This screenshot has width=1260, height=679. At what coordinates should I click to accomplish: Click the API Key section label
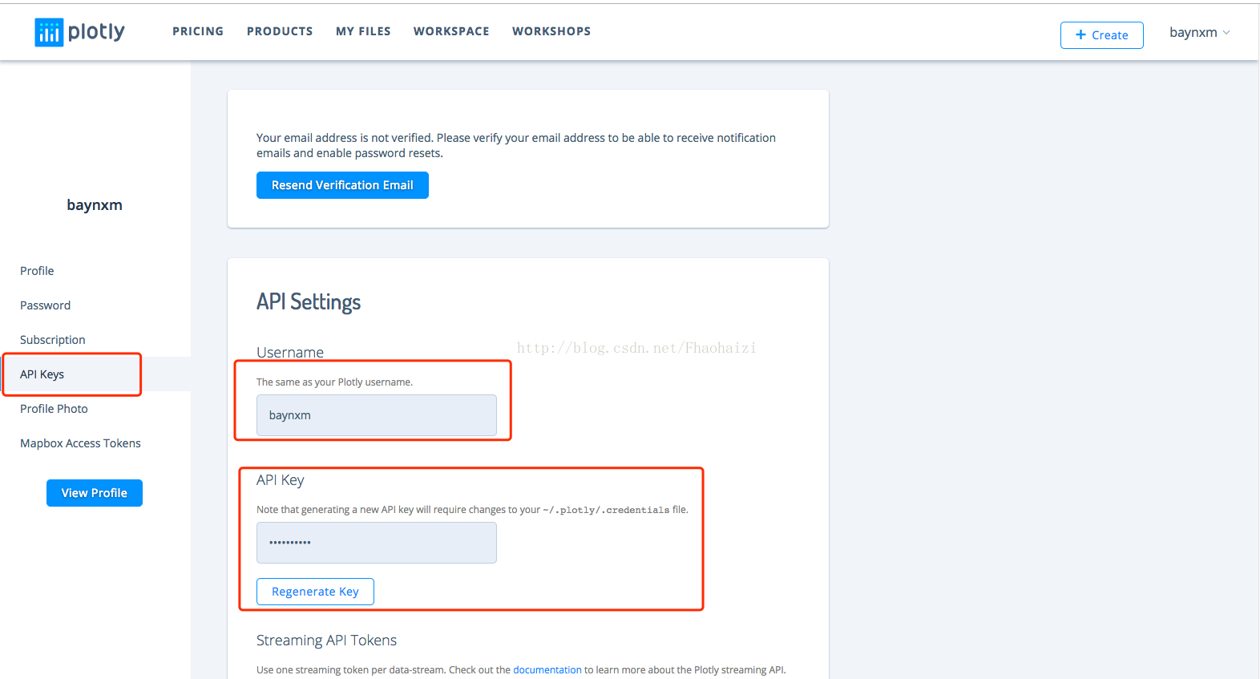point(281,480)
